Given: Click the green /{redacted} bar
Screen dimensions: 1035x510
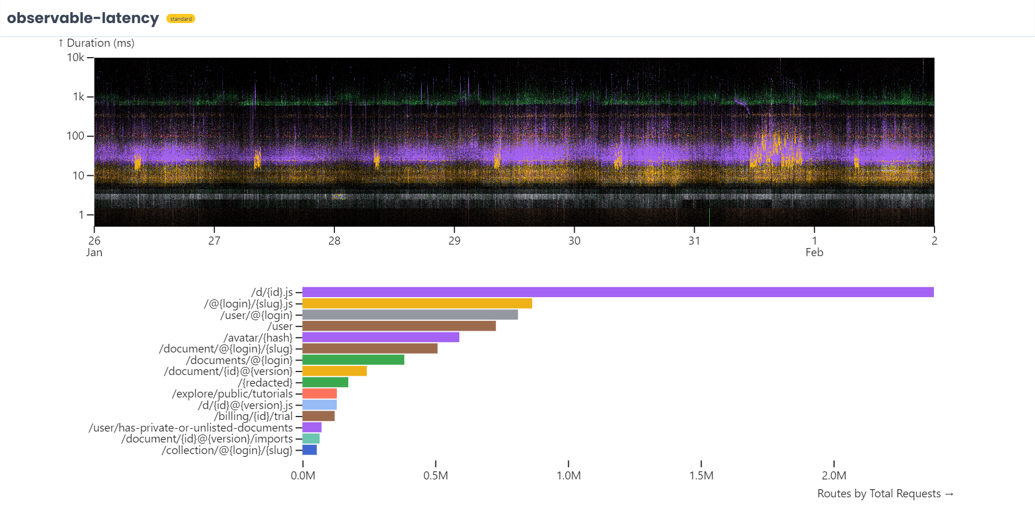Looking at the screenshot, I should 325,382.
